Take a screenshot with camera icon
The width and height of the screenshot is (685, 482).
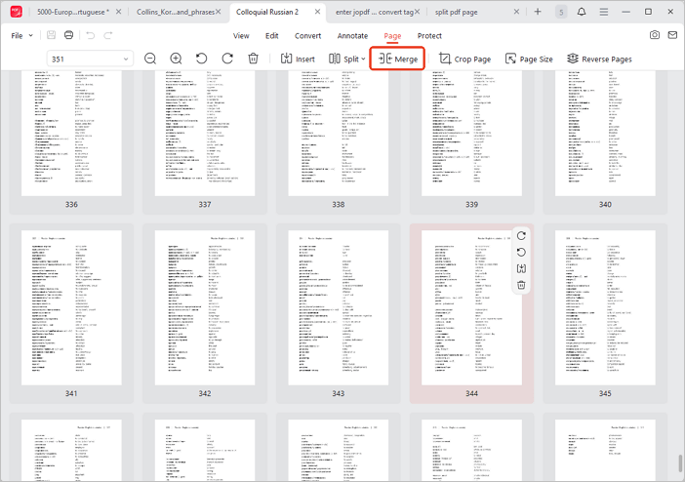pos(655,35)
